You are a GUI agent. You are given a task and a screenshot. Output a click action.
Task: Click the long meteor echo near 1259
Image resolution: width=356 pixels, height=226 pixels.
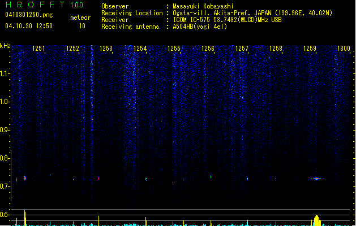point(316,179)
